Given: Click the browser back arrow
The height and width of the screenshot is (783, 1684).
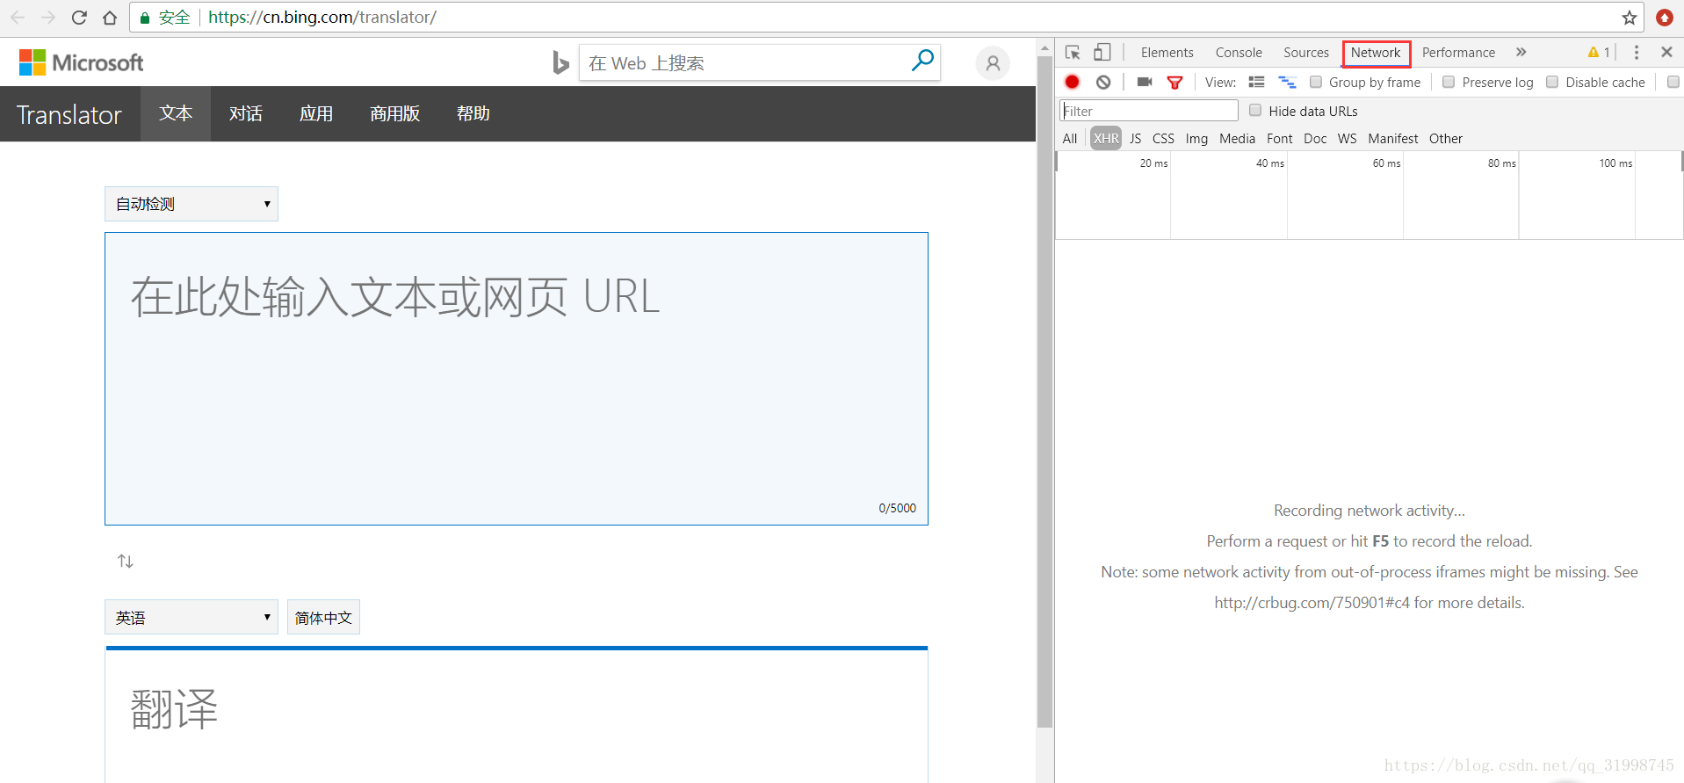Looking at the screenshot, I should 18,18.
